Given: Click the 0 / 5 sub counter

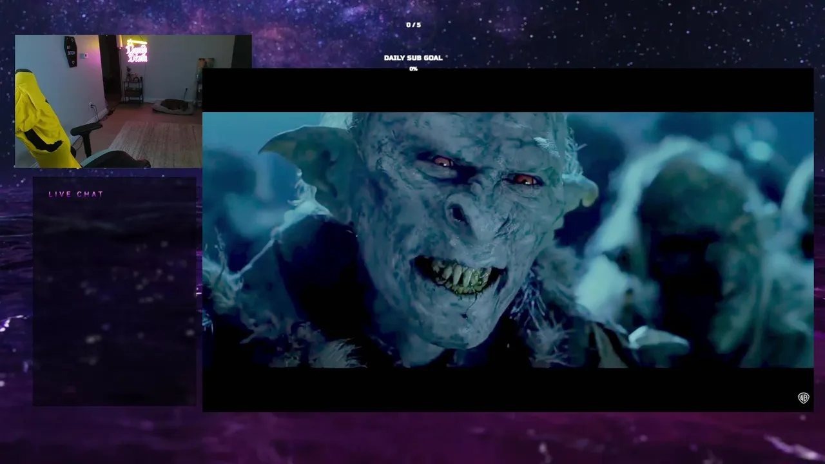Looking at the screenshot, I should 413,25.
